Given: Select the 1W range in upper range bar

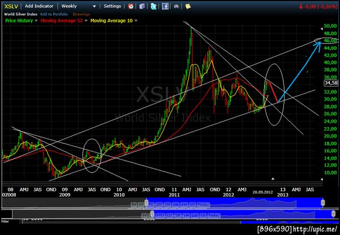Looking at the screenshot, I should (184, 204).
